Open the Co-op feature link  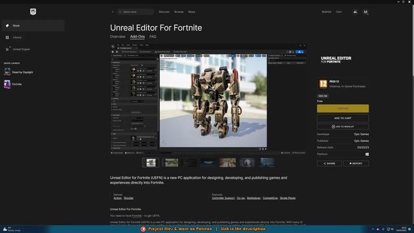pyautogui.click(x=241, y=198)
